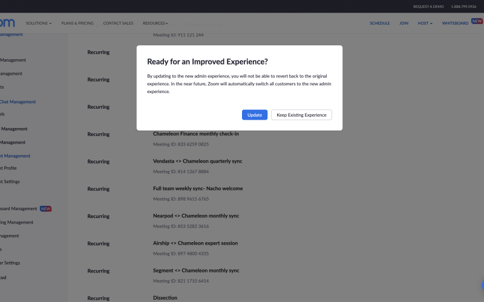The width and height of the screenshot is (484, 302).
Task: Click Request a Demo link
Action: click(x=428, y=6)
